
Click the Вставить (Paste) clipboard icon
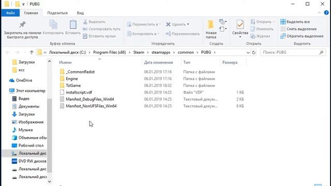point(73,24)
